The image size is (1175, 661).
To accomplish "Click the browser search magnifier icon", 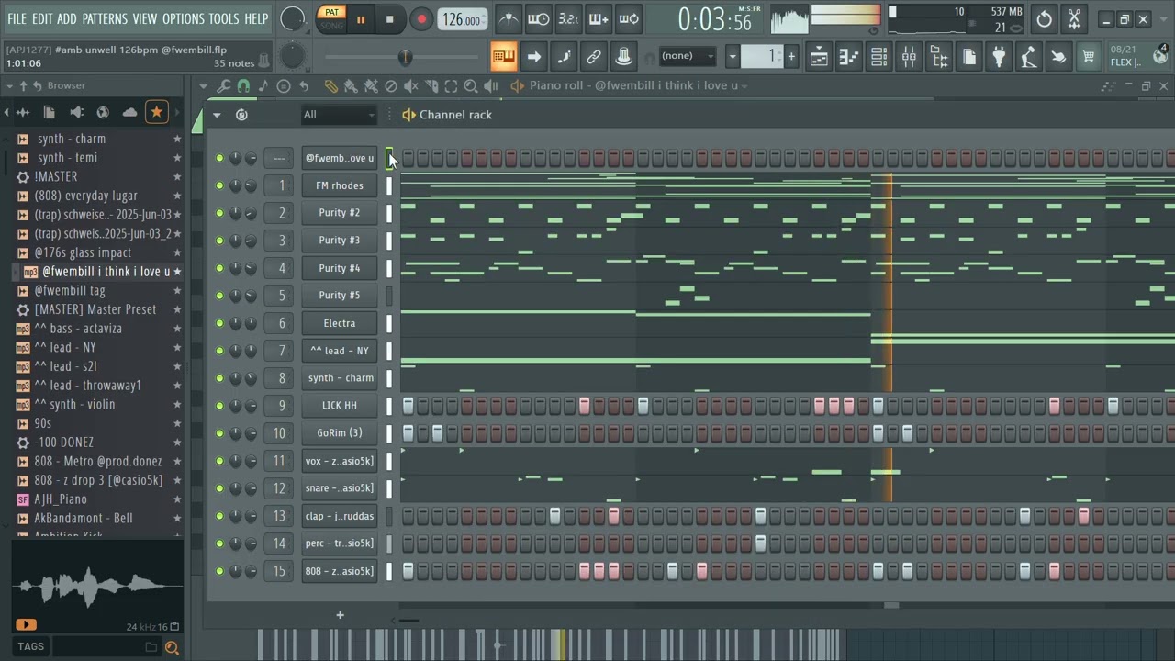I will (172, 647).
